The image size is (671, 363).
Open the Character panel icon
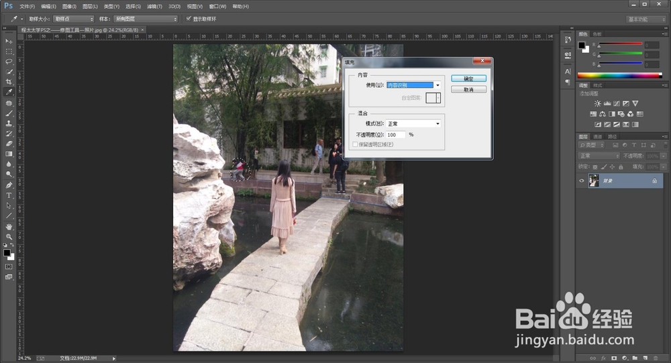pos(568,72)
